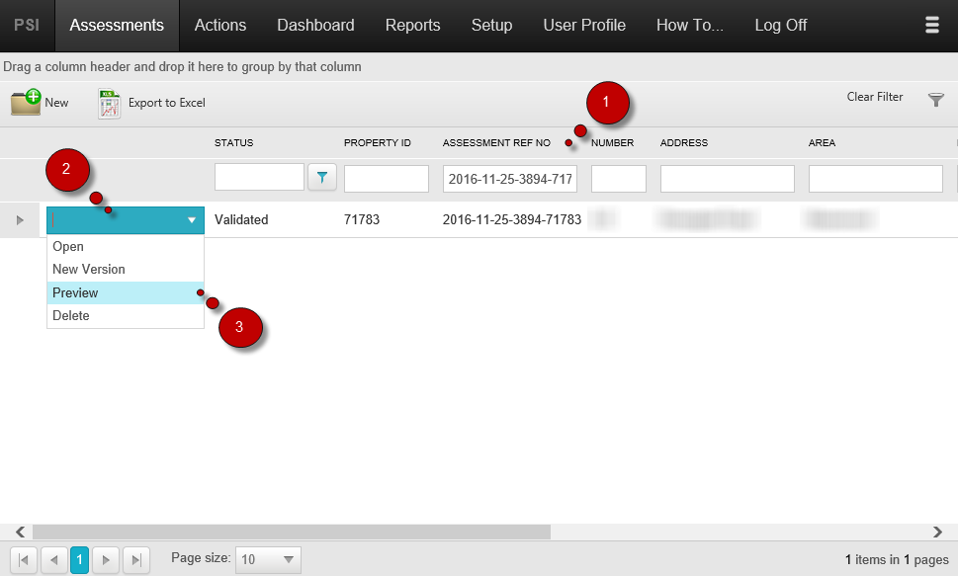Go to next page pager icon
The width and height of the screenshot is (958, 576).
coord(106,559)
